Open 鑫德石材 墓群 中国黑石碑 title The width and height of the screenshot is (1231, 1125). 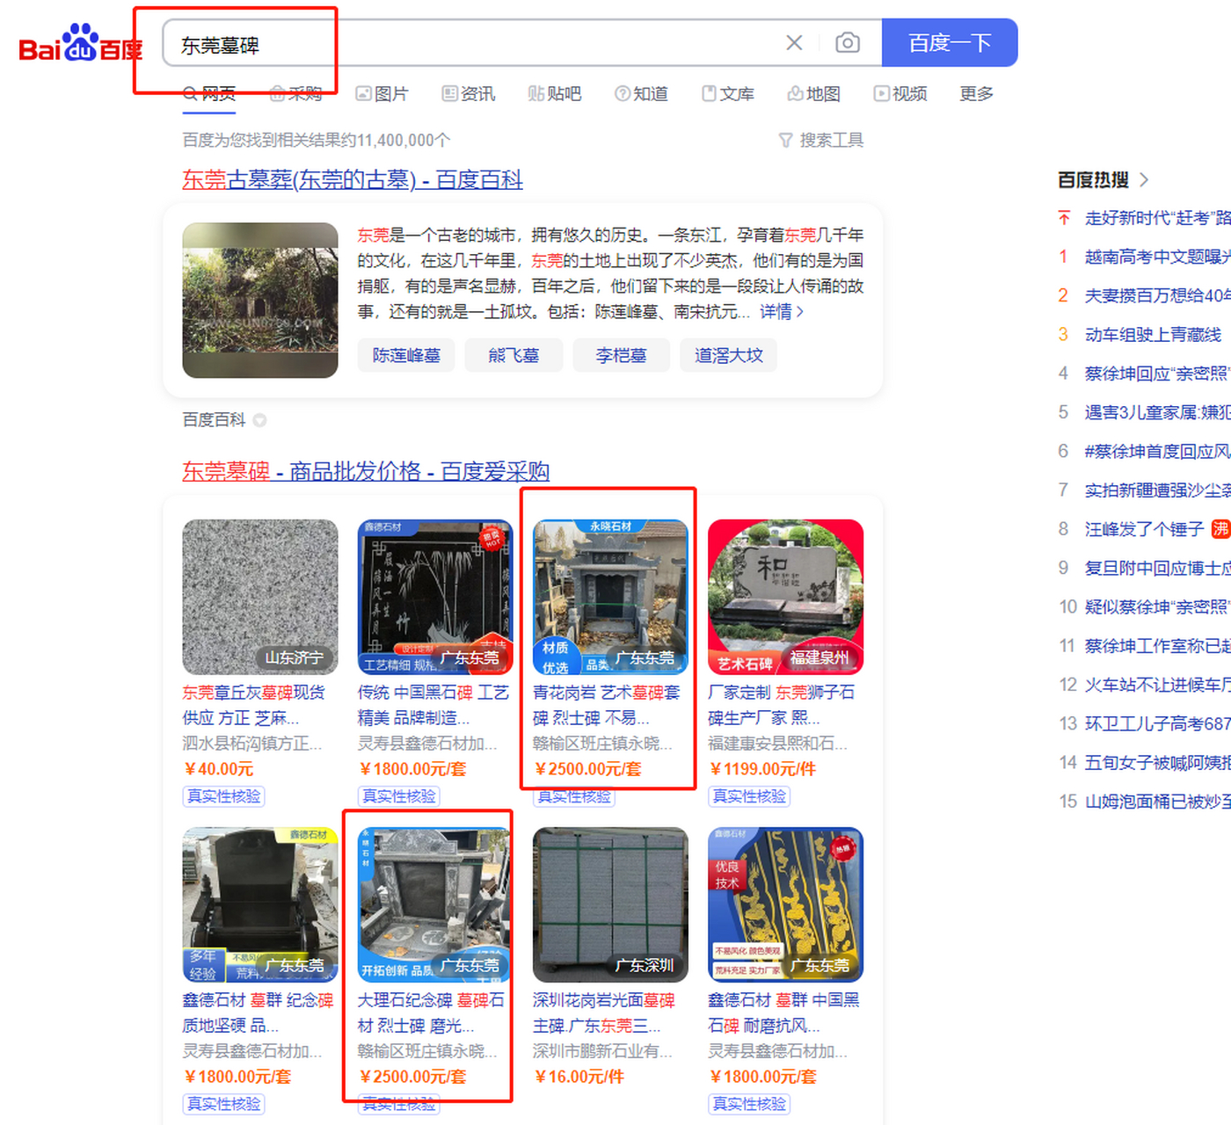pyautogui.click(x=784, y=1012)
